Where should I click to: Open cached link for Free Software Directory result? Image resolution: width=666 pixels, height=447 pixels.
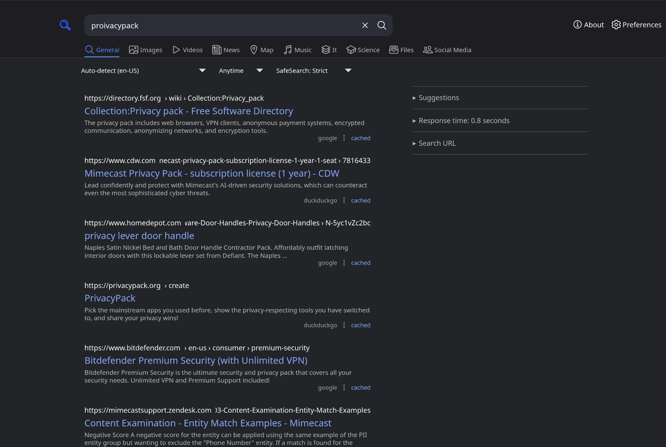point(361,138)
